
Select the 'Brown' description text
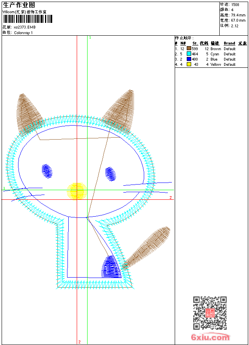pos(216,49)
